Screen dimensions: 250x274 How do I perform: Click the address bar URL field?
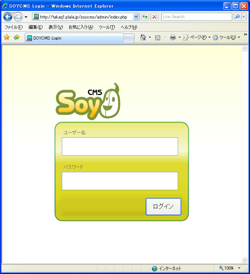86,17
